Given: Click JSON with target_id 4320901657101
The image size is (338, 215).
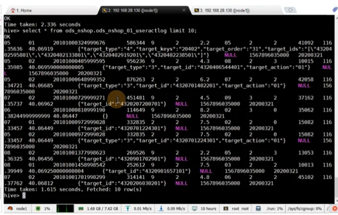Looking at the screenshot, I should coord(147,171).
